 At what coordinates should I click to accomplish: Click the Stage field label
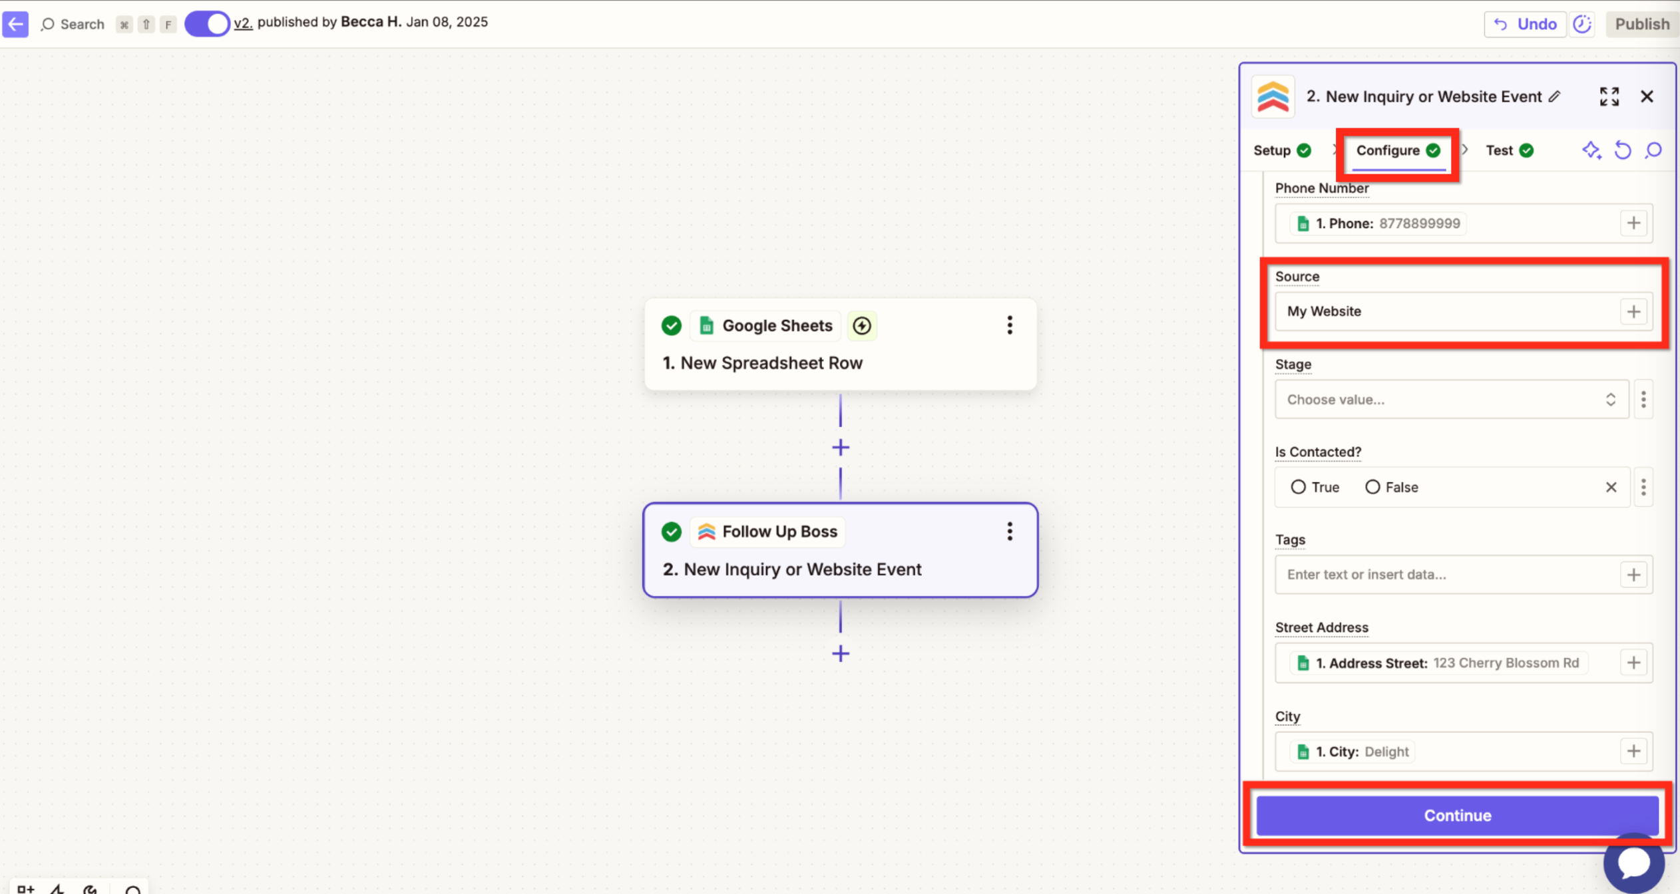(1293, 364)
